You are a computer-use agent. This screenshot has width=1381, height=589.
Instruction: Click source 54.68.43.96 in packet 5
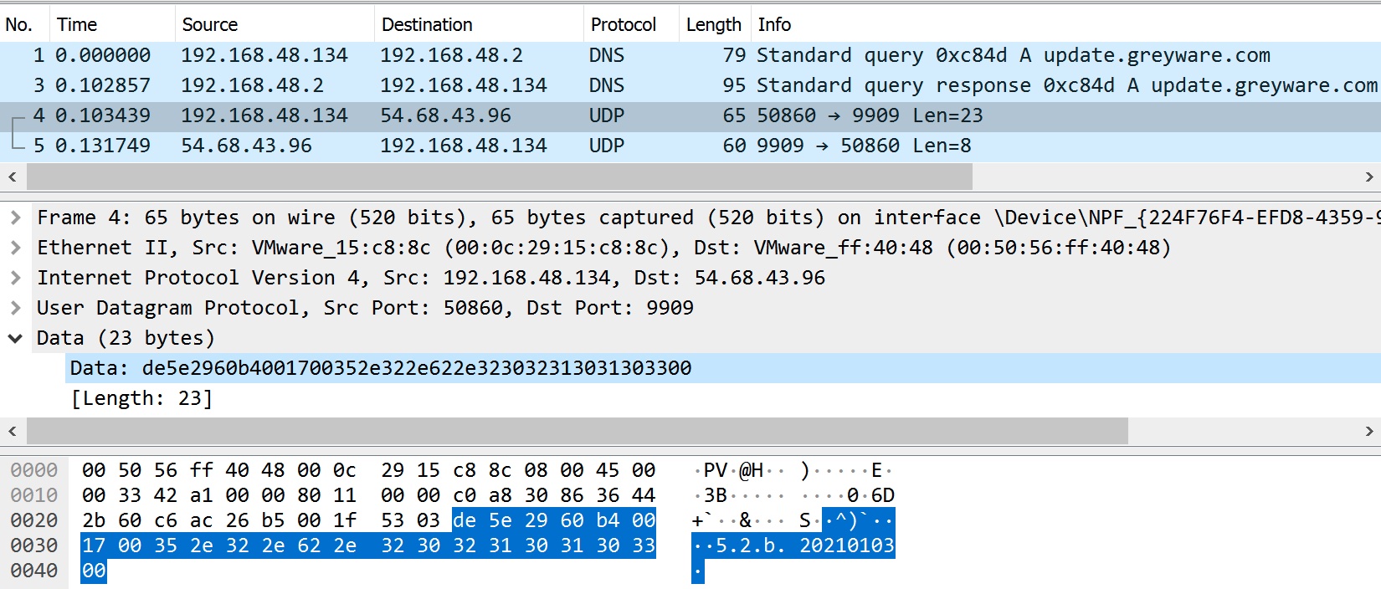(x=246, y=146)
